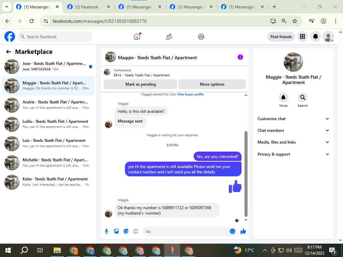Open Windows Start menu
The image size is (343, 257).
tap(8, 250)
